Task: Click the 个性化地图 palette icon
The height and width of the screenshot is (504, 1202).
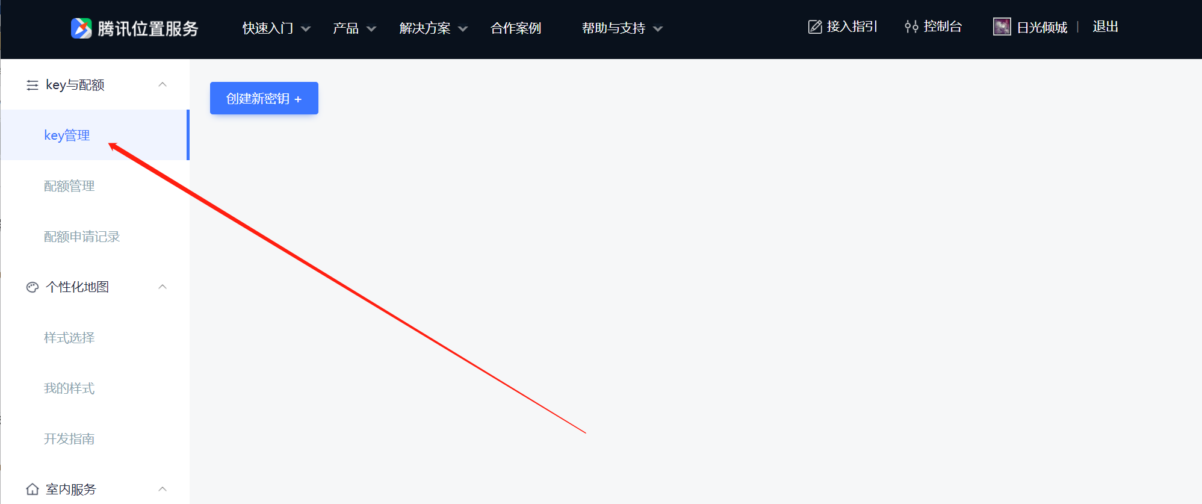Action: (33, 287)
